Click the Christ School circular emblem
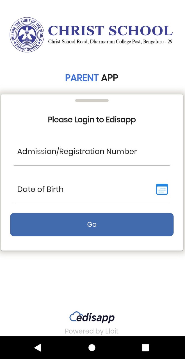Image resolution: width=185 pixels, height=359 pixels. [27, 35]
